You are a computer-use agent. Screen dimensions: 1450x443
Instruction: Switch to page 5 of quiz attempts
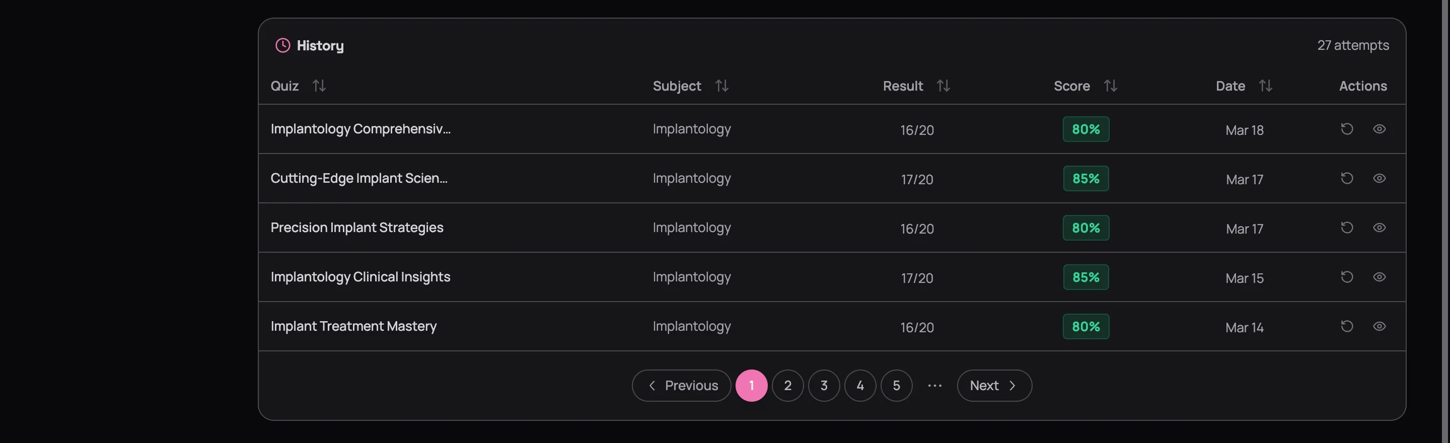(896, 385)
